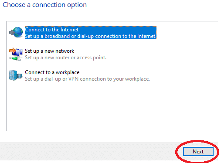Click the word 'workplace' in the third option title
Screen dimensions: 221x163
[x=68, y=72]
